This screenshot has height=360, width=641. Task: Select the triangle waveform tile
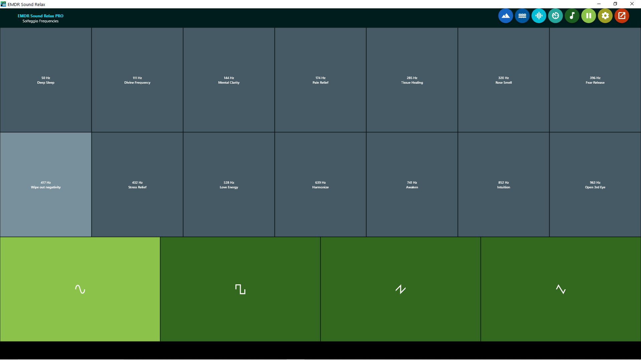coord(561,289)
